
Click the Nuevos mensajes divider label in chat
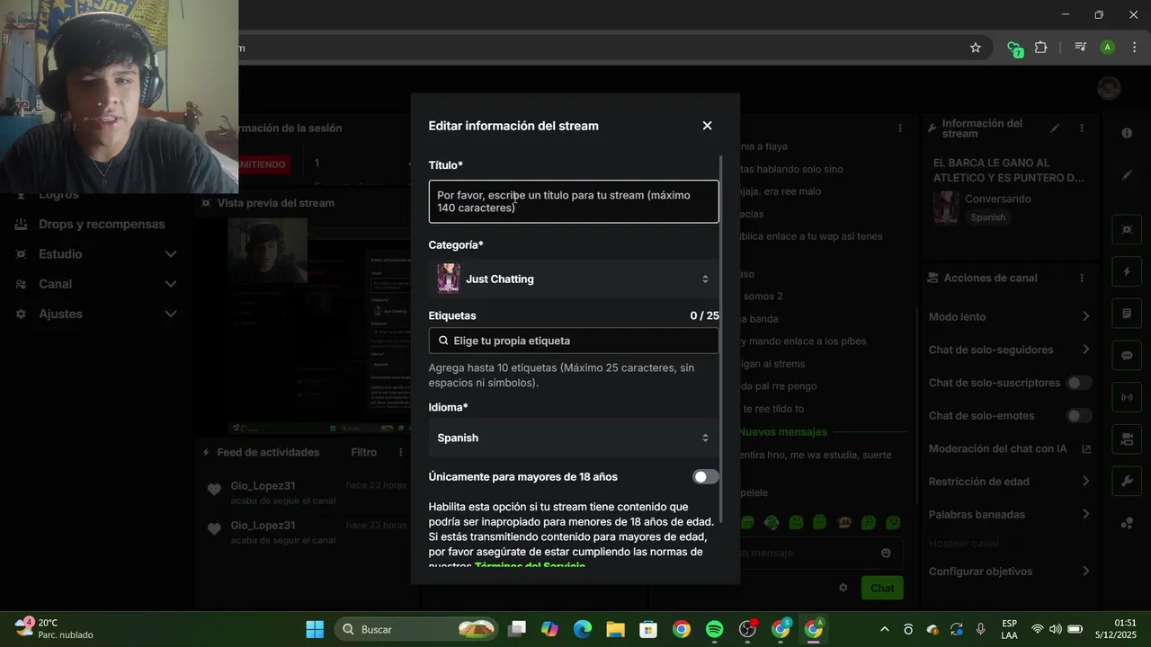pyautogui.click(x=782, y=431)
